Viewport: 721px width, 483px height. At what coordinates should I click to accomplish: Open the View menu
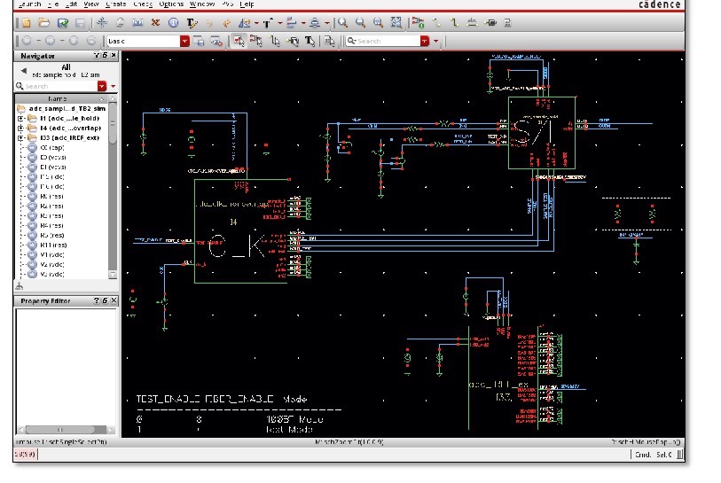pos(91,4)
